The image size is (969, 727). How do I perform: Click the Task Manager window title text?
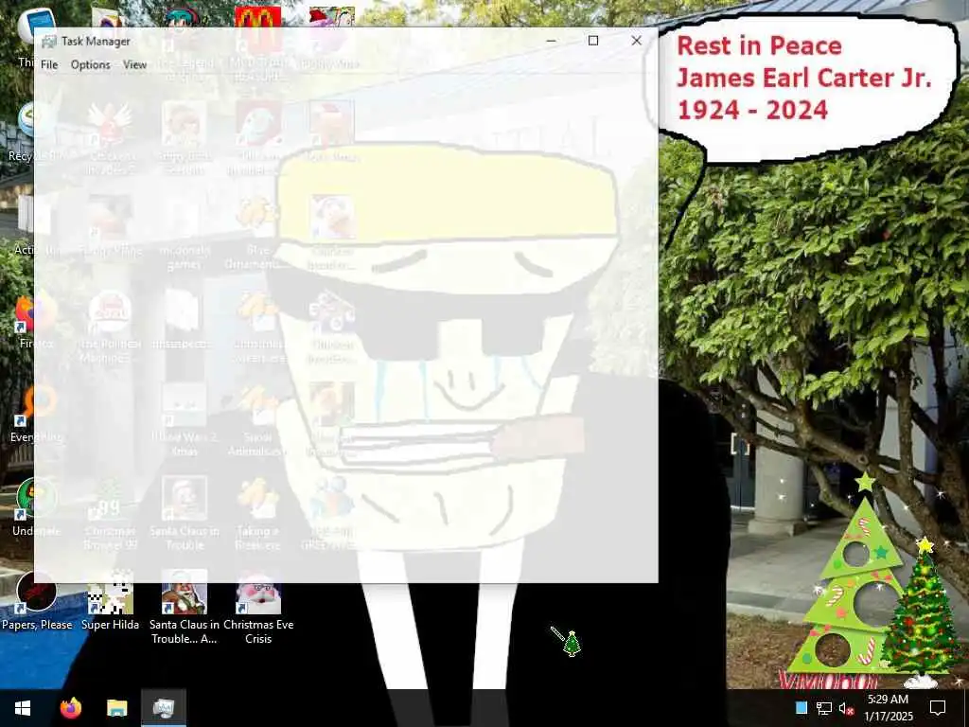pos(96,42)
